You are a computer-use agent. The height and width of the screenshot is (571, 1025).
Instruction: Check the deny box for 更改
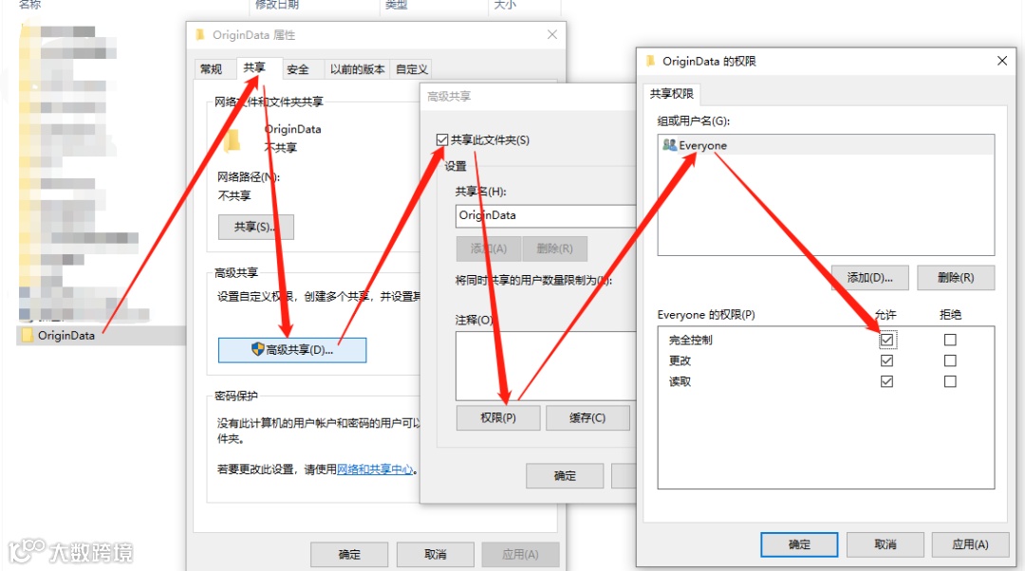pos(950,360)
